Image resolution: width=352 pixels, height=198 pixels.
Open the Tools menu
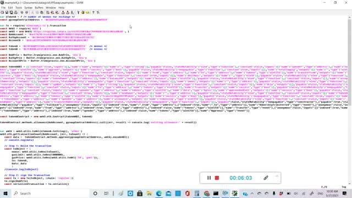[x=19, y=8]
